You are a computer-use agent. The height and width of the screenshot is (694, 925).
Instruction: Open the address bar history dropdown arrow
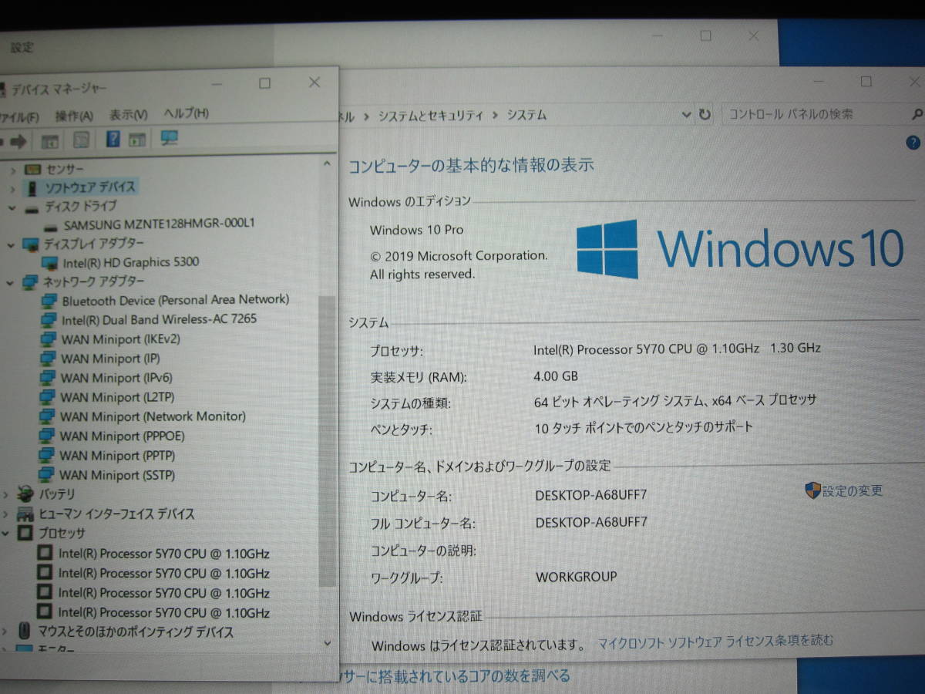(x=686, y=115)
